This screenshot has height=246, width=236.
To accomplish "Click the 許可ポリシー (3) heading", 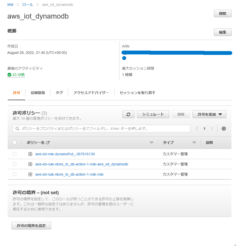I will coord(30,113).
